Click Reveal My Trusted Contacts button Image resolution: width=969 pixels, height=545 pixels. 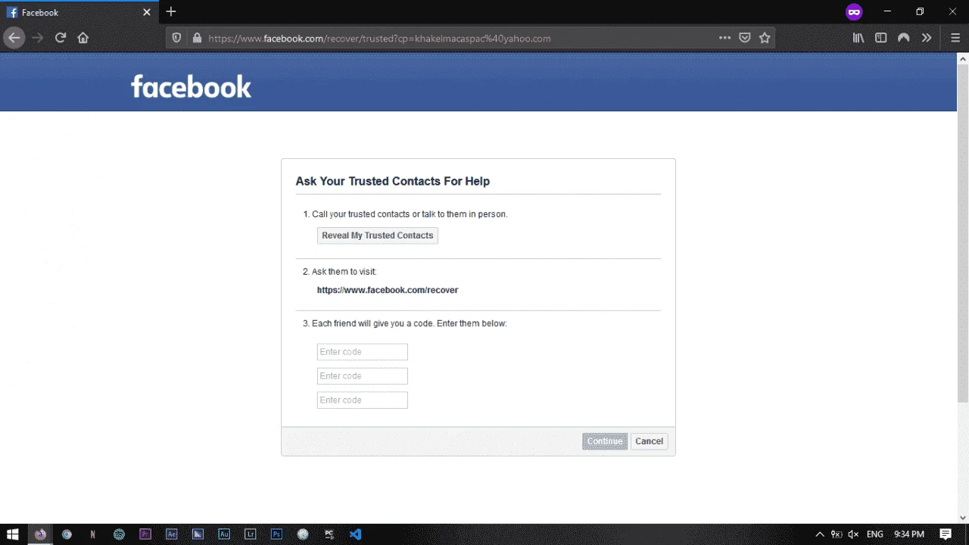click(x=378, y=235)
